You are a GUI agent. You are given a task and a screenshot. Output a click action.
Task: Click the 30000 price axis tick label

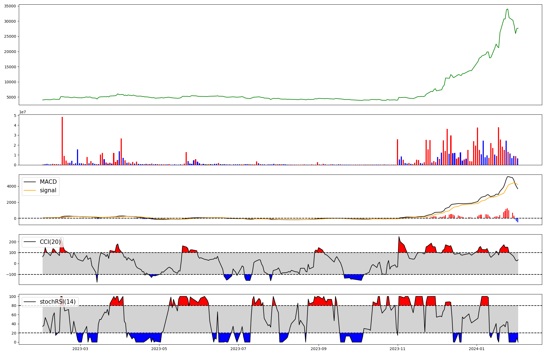point(10,21)
